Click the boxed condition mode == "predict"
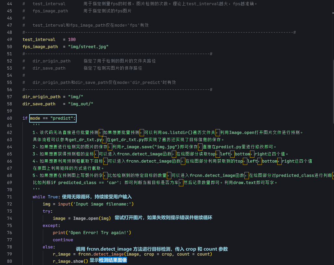This screenshot has width=334, height=265. (x=53, y=118)
